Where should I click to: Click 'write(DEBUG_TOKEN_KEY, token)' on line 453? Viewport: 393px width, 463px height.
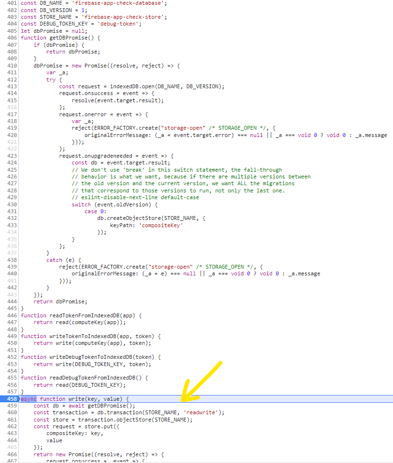click(x=102, y=365)
